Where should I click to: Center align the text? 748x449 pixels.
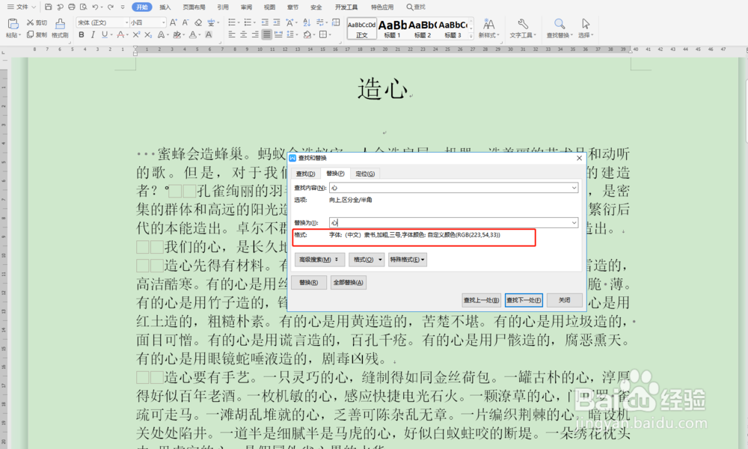click(x=243, y=34)
